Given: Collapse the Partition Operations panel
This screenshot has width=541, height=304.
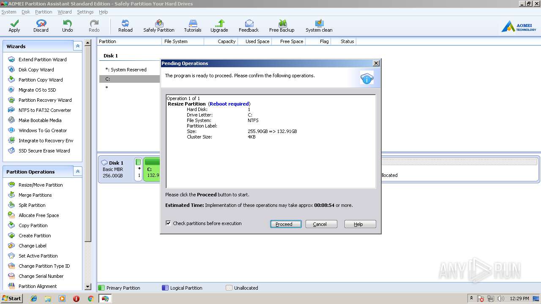Looking at the screenshot, I should click(x=78, y=171).
